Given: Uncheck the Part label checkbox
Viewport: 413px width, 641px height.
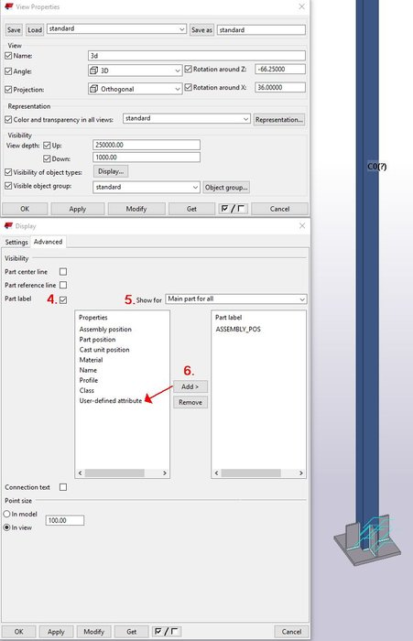Looking at the screenshot, I should pyautogui.click(x=63, y=300).
